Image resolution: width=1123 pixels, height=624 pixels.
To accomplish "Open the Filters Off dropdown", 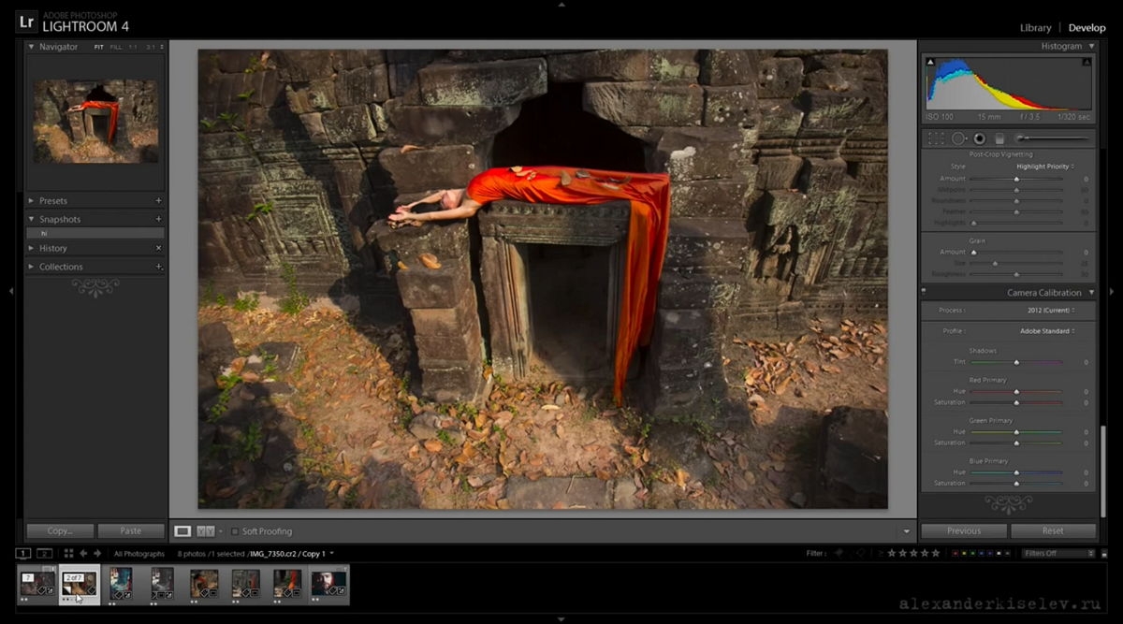I will (x=1057, y=554).
